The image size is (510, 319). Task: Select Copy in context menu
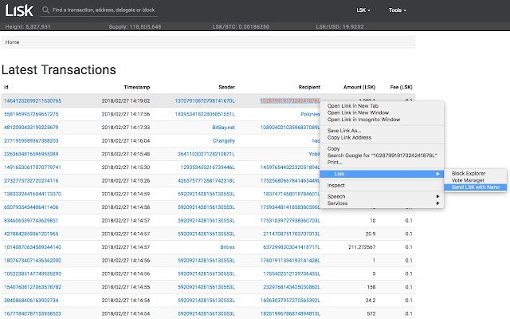[x=333, y=148]
